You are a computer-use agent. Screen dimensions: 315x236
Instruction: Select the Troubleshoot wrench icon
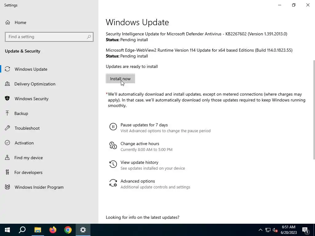[7, 128]
